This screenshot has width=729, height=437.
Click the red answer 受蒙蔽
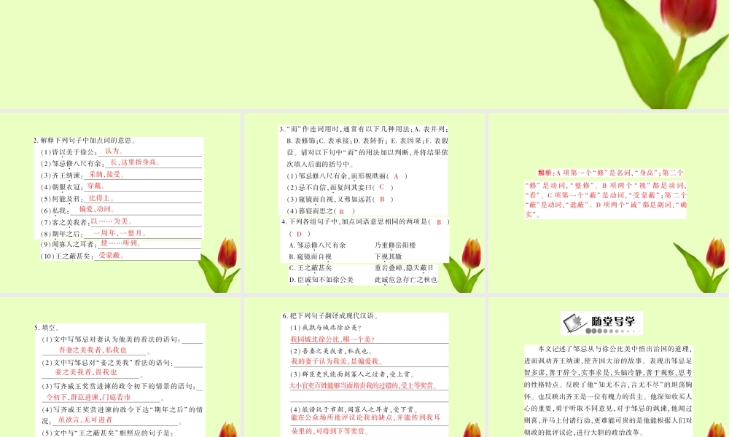click(x=111, y=256)
